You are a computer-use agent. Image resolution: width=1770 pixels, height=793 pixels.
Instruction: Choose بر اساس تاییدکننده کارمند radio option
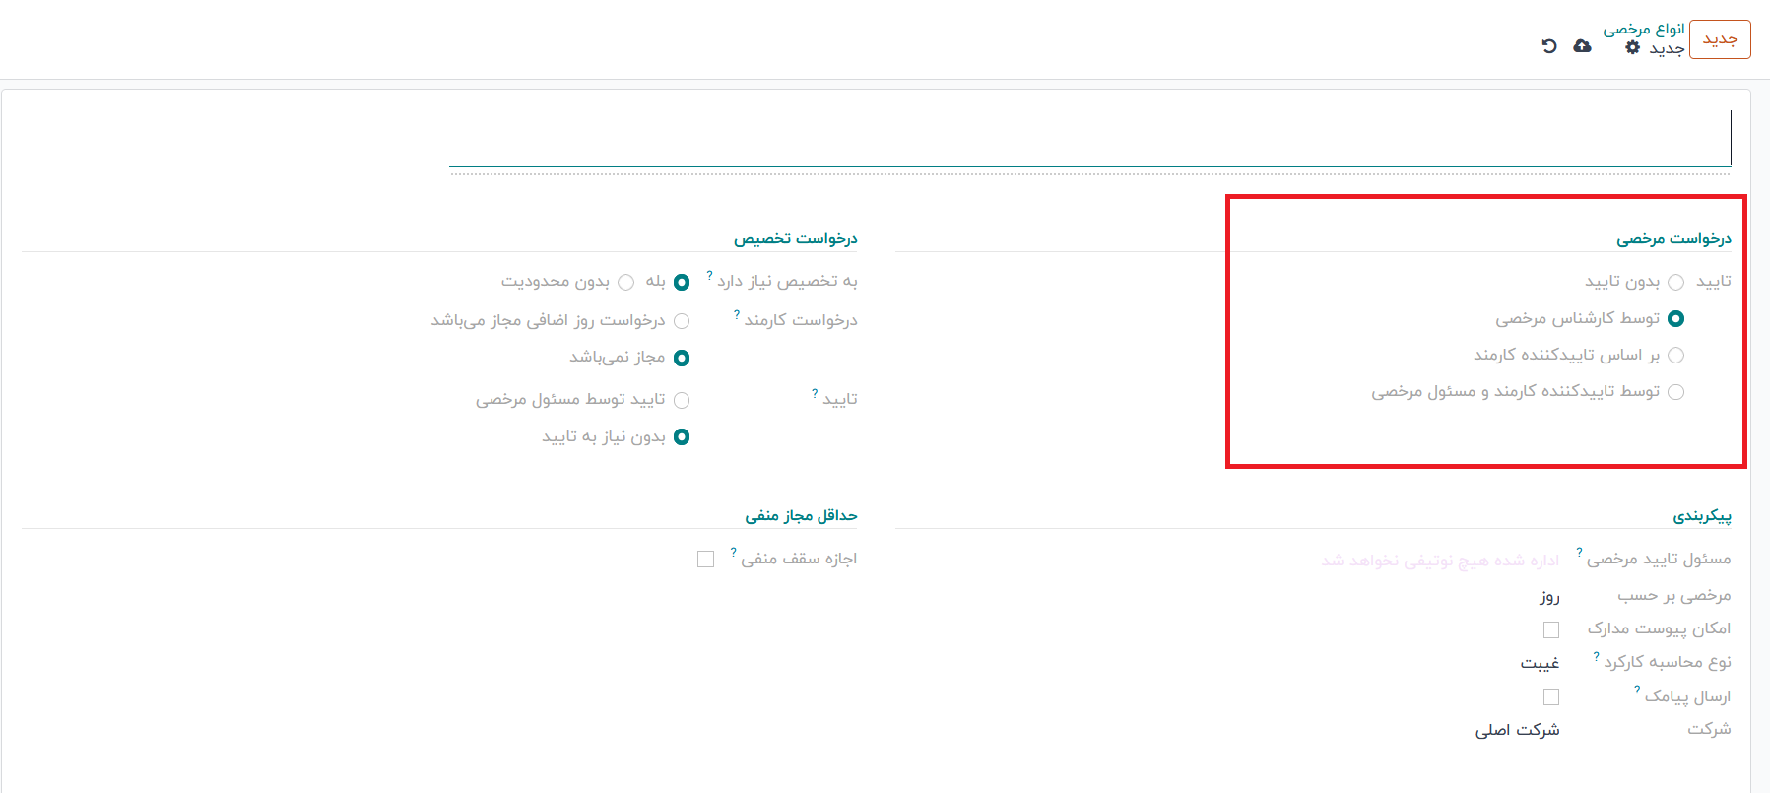1675,356
